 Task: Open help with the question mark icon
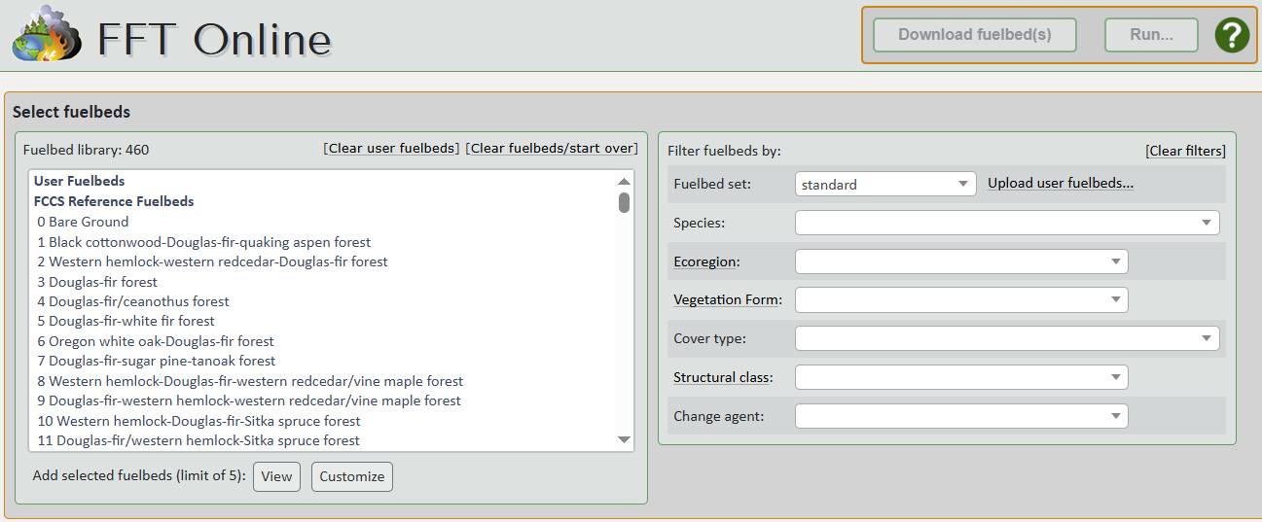(1231, 35)
